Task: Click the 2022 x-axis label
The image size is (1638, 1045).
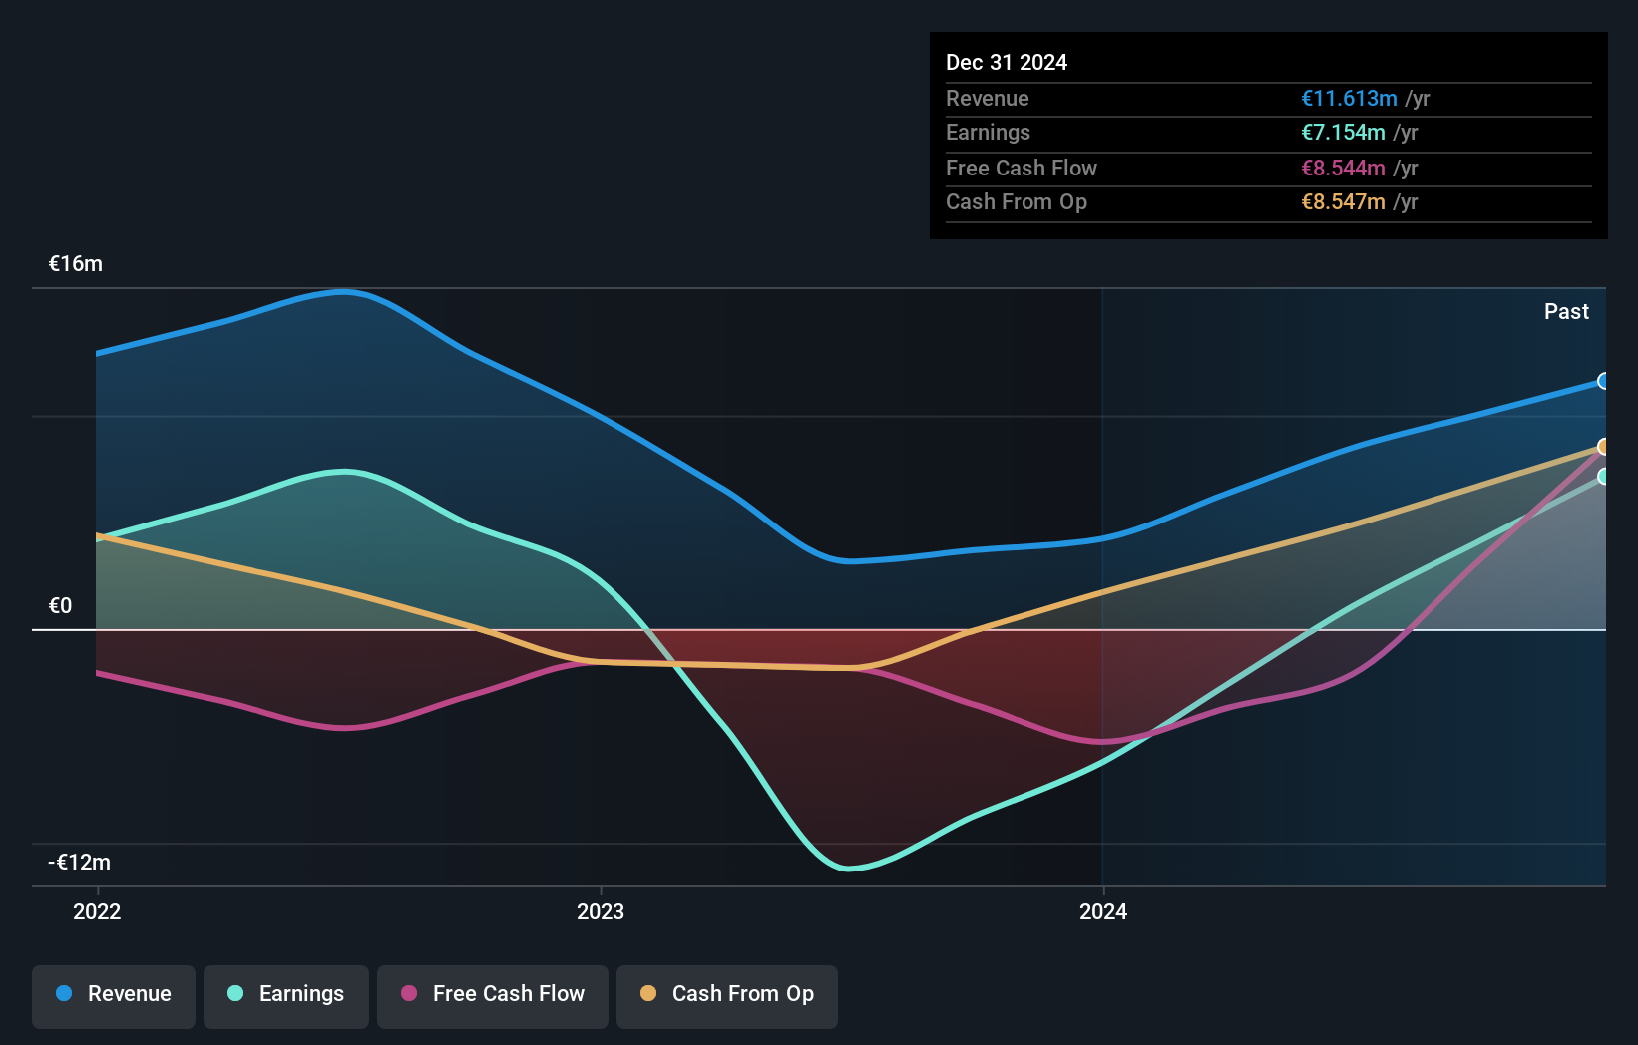Action: point(97,911)
